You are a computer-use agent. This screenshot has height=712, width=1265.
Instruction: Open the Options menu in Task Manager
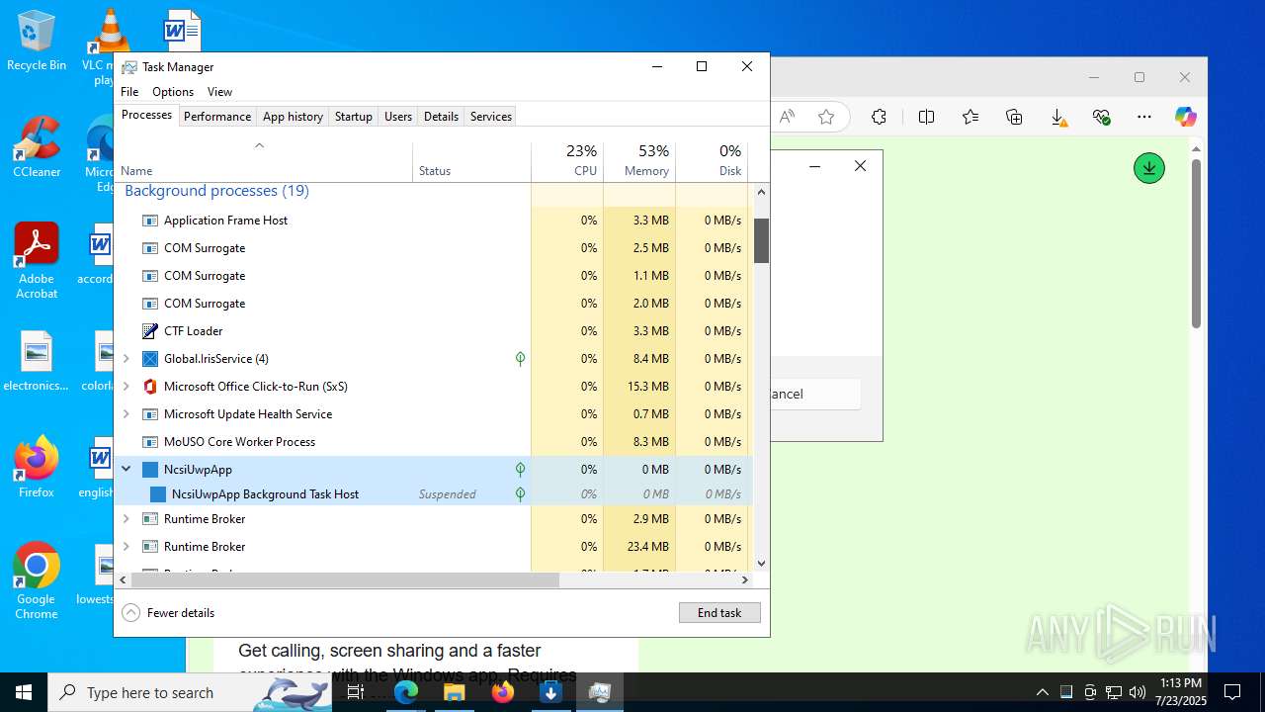tap(173, 92)
